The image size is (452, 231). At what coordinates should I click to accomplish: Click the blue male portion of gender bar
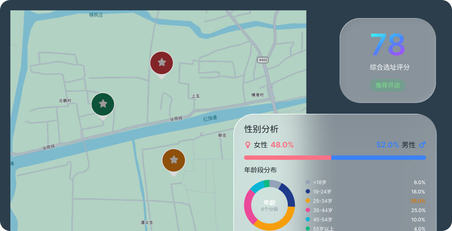[x=379, y=158]
